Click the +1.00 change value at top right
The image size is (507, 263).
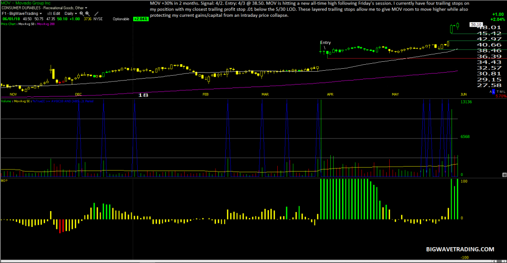498,14
